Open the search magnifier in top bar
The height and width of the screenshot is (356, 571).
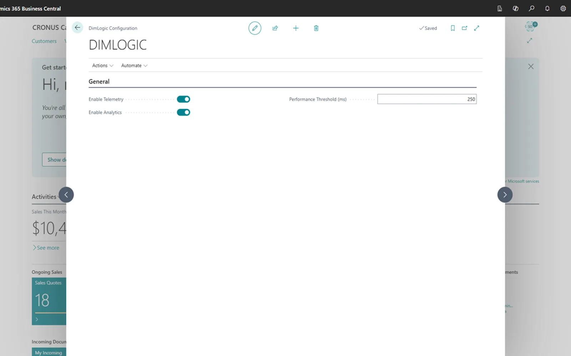click(x=531, y=8)
